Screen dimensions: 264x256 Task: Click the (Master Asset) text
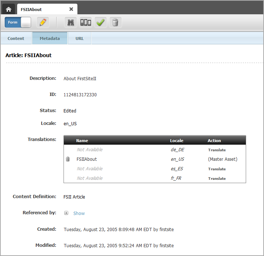pyautogui.click(x=223, y=159)
